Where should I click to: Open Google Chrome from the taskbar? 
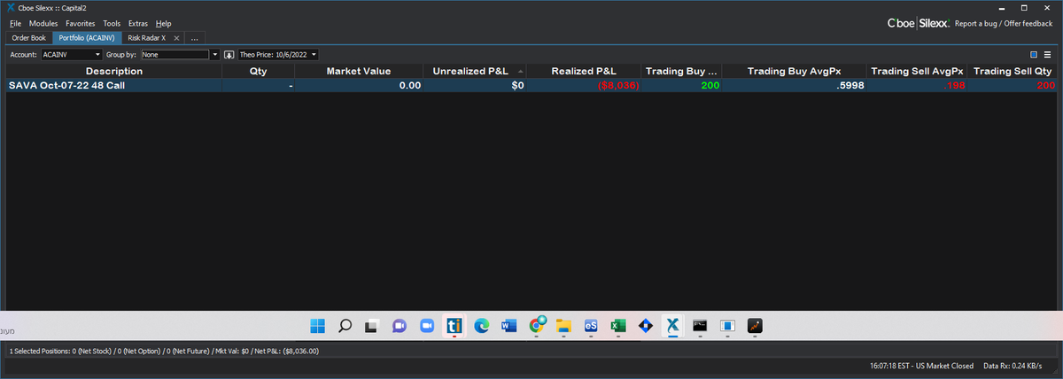536,326
